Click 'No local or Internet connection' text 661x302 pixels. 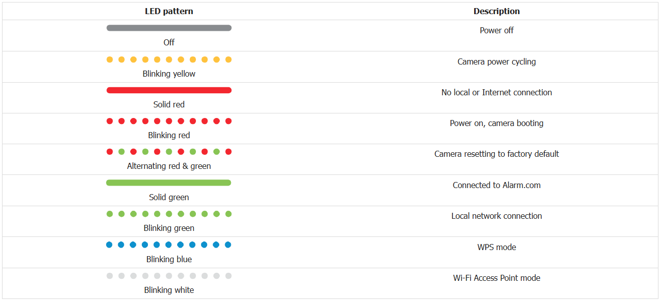click(496, 92)
